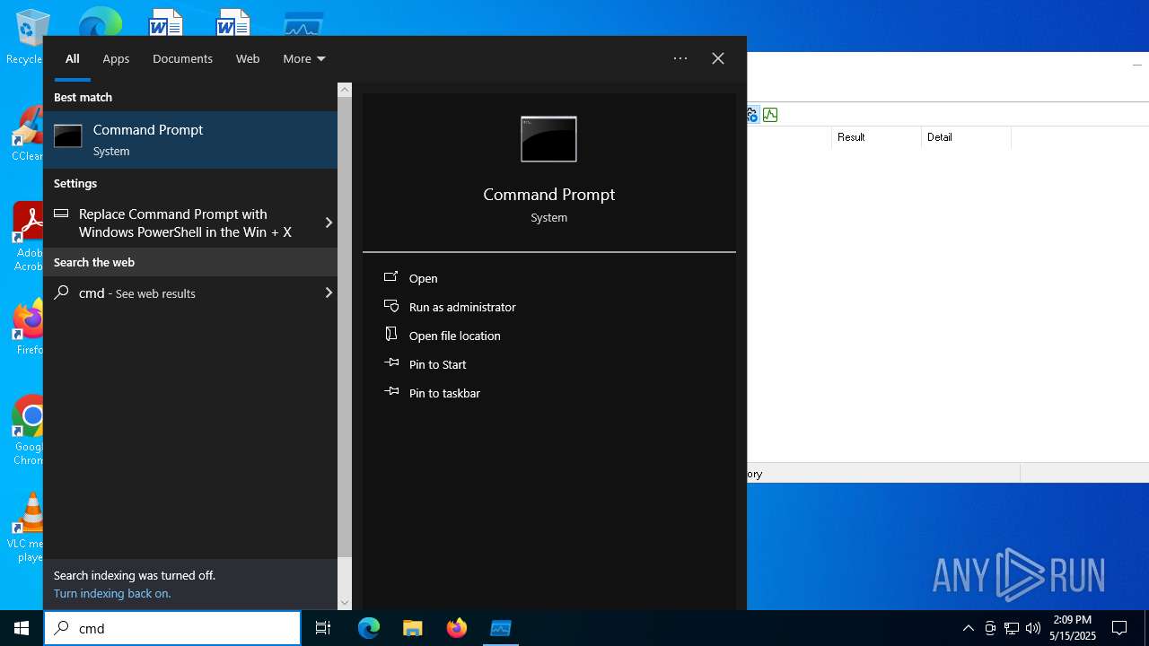Image resolution: width=1149 pixels, height=646 pixels.
Task: Open File Explorer from taskbar
Action: [x=413, y=628]
